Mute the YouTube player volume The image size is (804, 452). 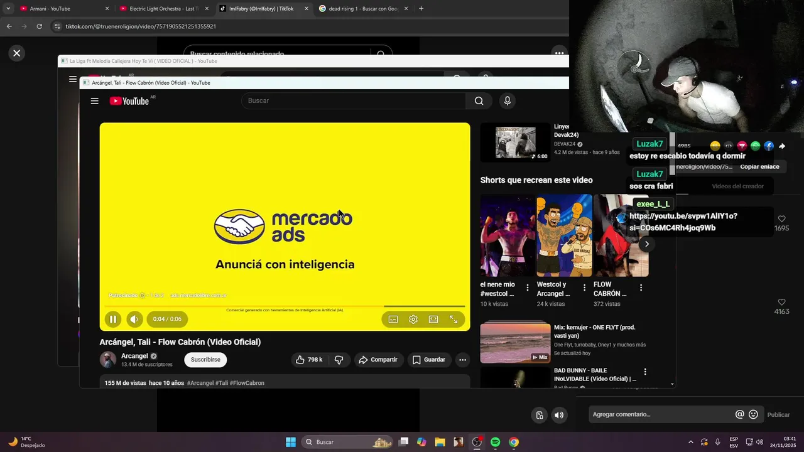(x=134, y=320)
